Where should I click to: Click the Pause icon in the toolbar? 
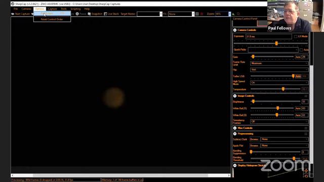[x=77, y=14]
